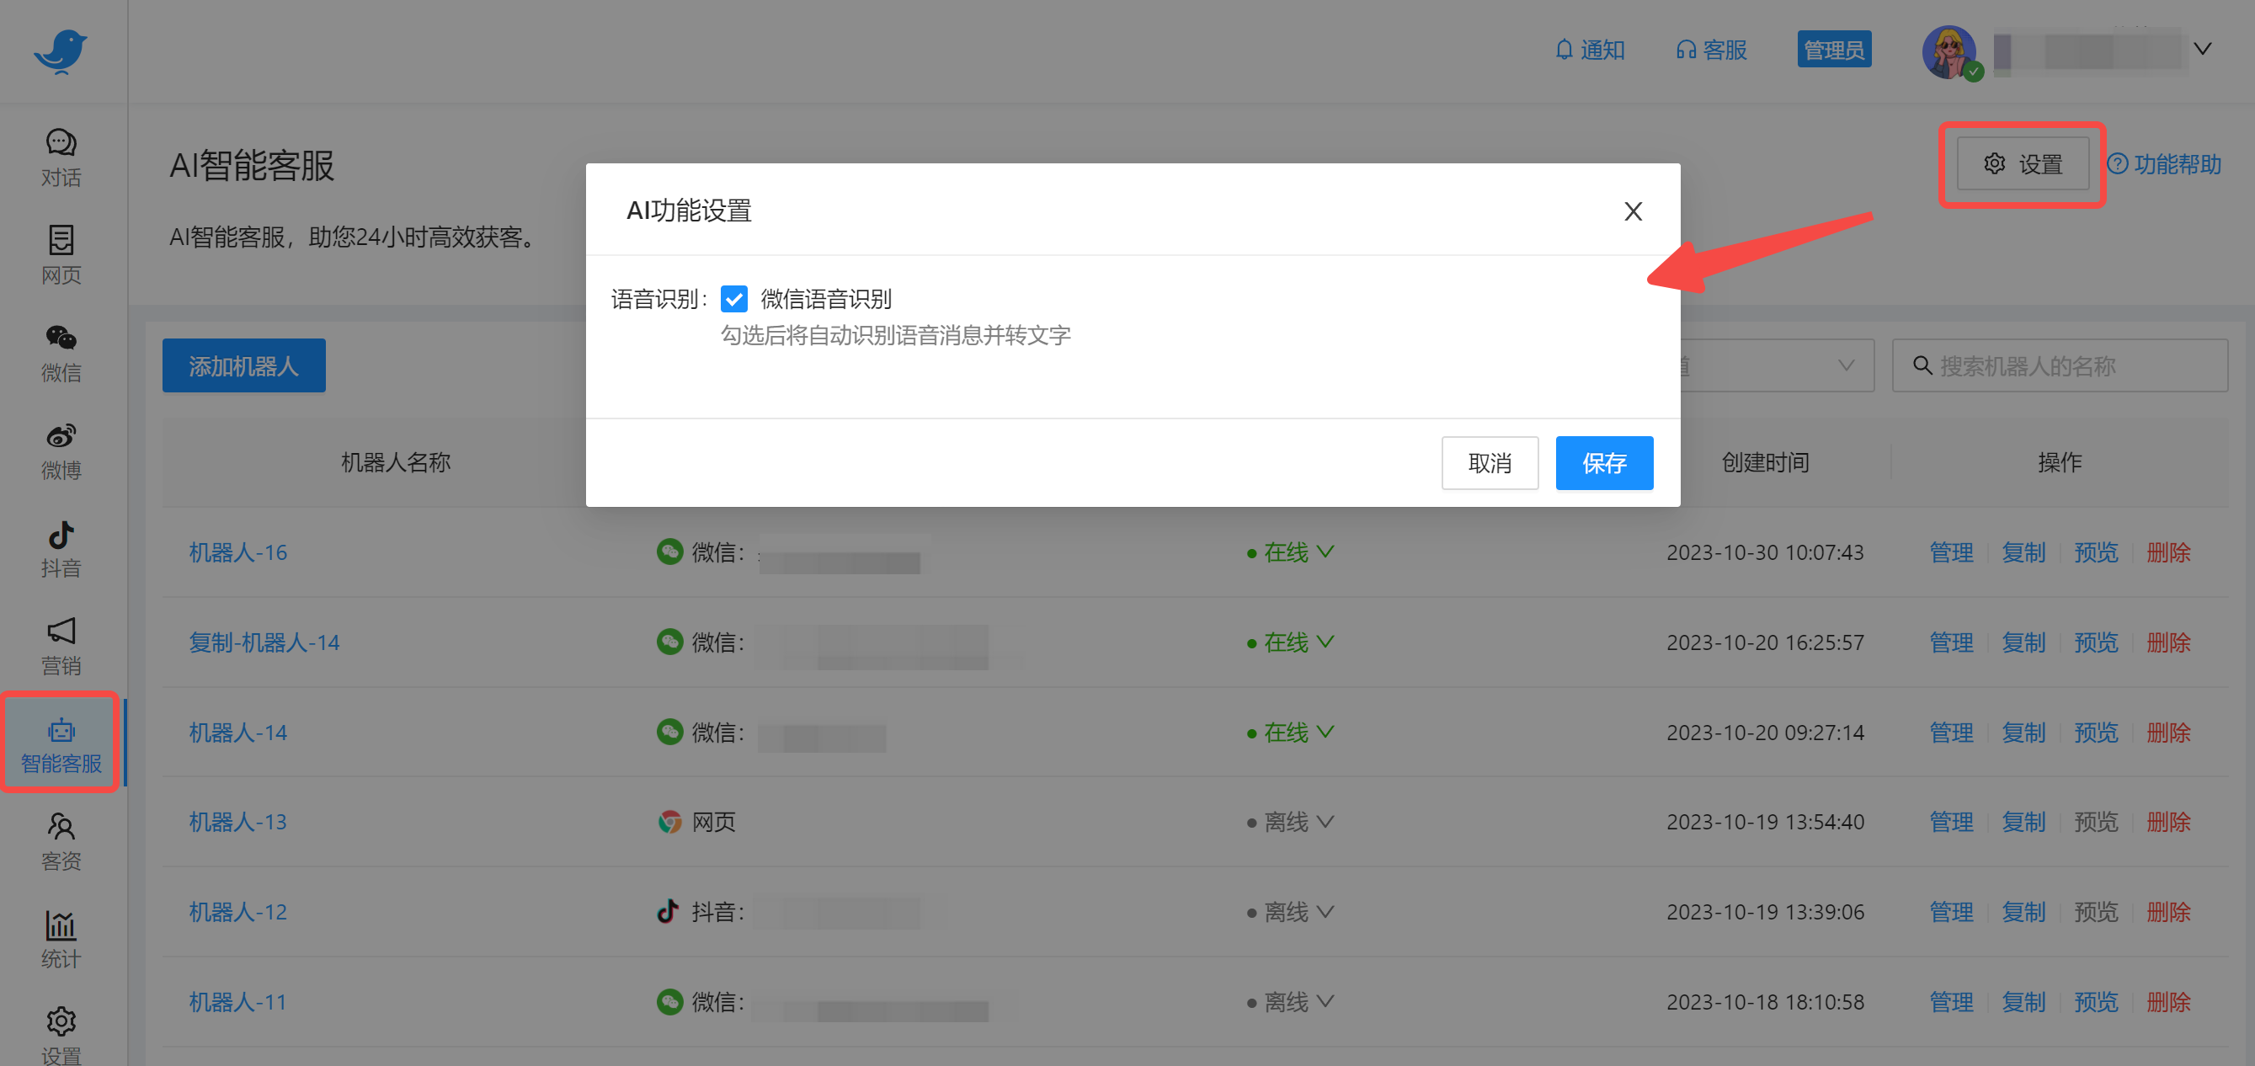Uncheck 微信语音识别 voice recognition
Viewport: 2255px width, 1066px height.
click(x=734, y=298)
